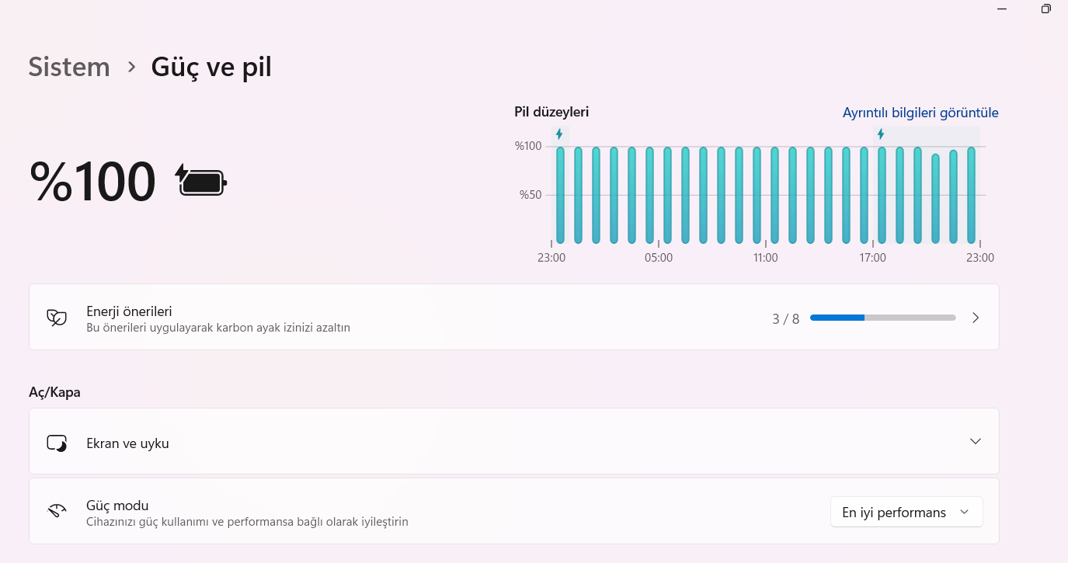
Task: Open the En iyi performans dropdown
Action: click(x=906, y=512)
